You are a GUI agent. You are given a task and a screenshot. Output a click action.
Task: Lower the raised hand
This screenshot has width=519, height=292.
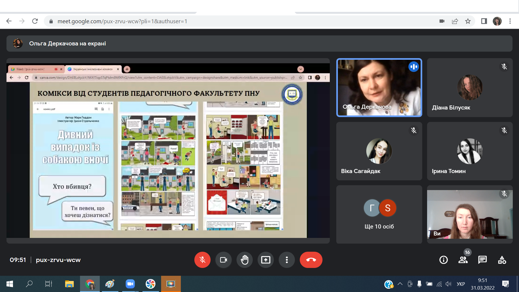pos(245,260)
